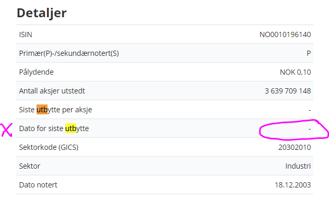Click the Sektorkode (GICS) label
The height and width of the screenshot is (200, 329).
[49, 147]
